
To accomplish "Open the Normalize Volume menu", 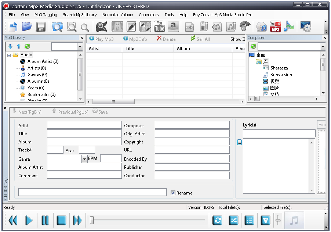I will 117,15.
